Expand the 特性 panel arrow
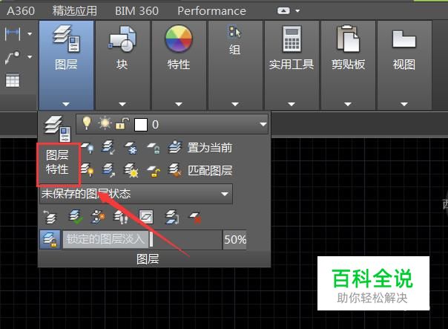Screen dimensions: 448x329 click(179, 104)
